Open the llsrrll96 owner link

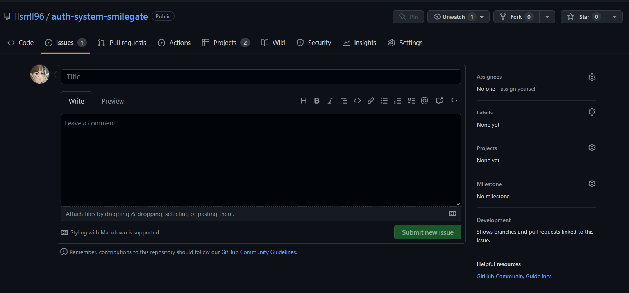(x=29, y=16)
